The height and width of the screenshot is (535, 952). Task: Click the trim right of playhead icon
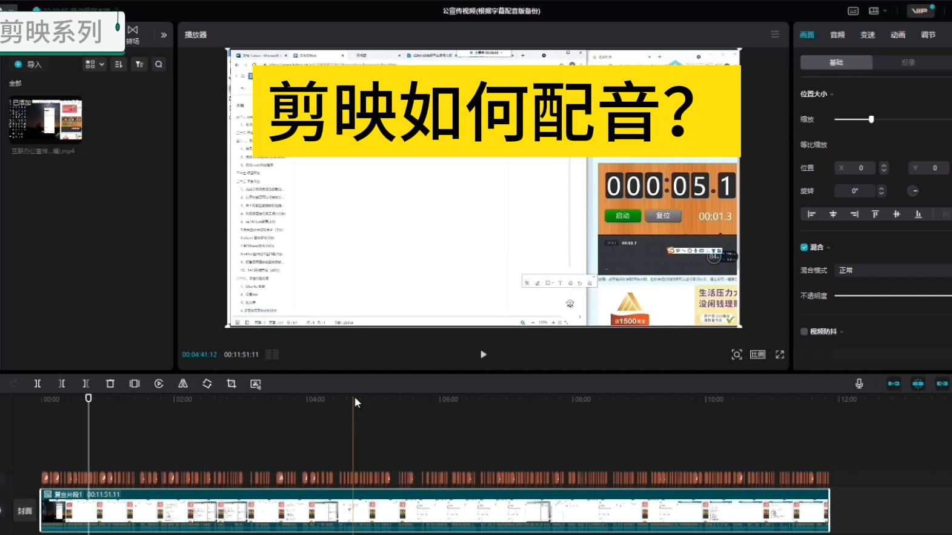pos(86,384)
